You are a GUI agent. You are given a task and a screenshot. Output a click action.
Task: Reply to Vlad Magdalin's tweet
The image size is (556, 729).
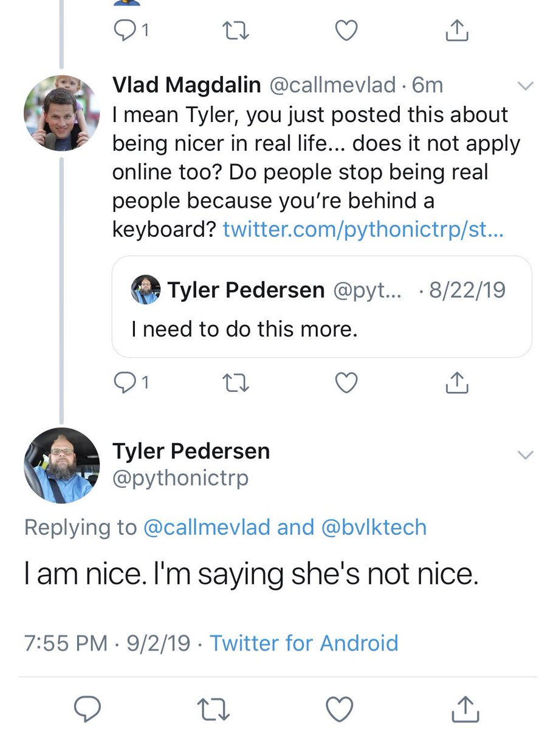[x=126, y=383]
